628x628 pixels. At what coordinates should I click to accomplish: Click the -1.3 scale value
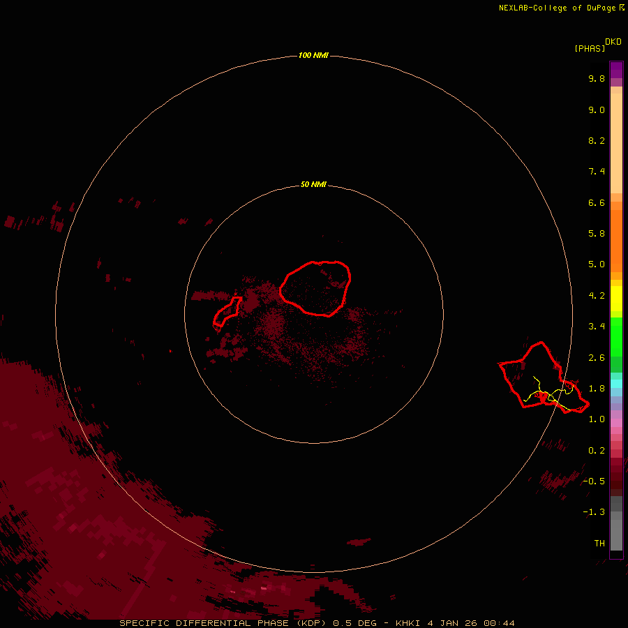tap(594, 512)
